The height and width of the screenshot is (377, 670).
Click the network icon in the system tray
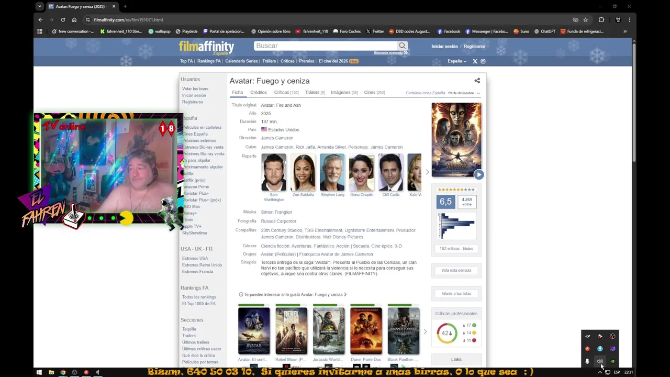pyautogui.click(x=607, y=372)
